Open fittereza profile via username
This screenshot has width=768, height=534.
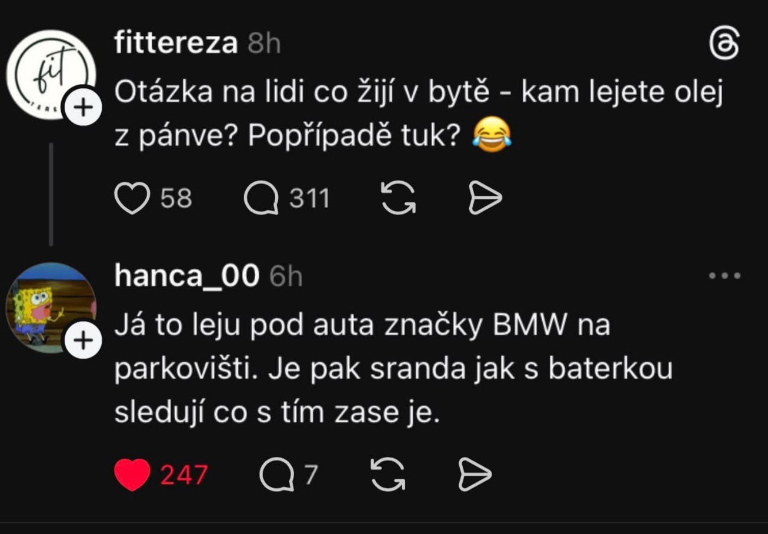coord(176,44)
